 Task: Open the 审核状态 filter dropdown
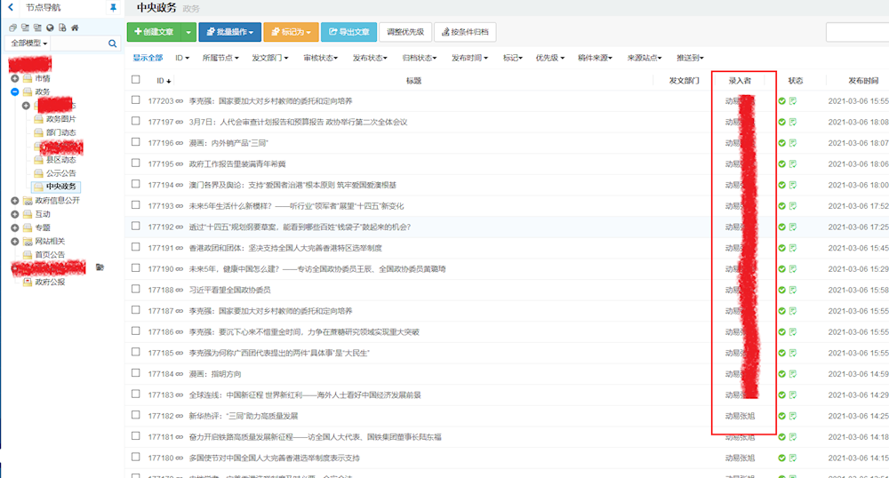coord(320,58)
